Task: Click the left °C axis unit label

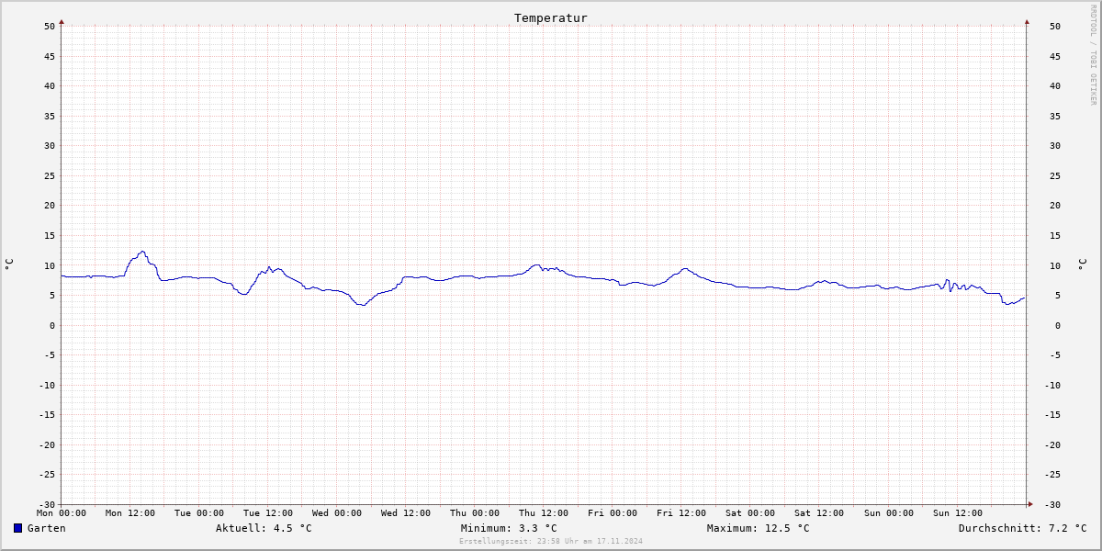Action: [x=9, y=264]
